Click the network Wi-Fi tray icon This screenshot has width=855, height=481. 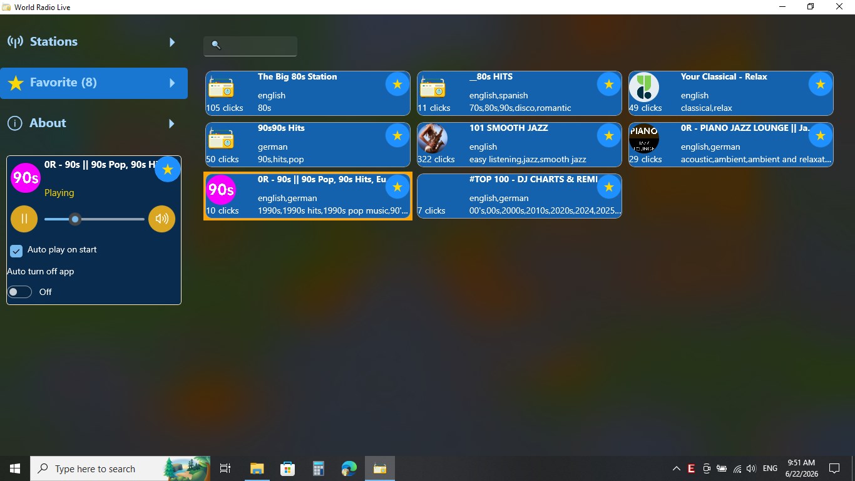point(737,468)
